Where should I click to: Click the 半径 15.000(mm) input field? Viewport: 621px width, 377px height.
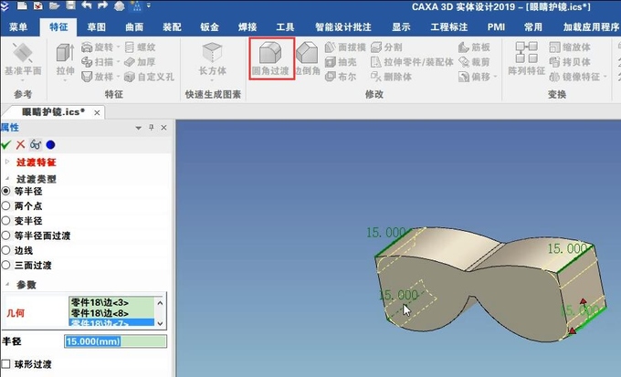(116, 341)
